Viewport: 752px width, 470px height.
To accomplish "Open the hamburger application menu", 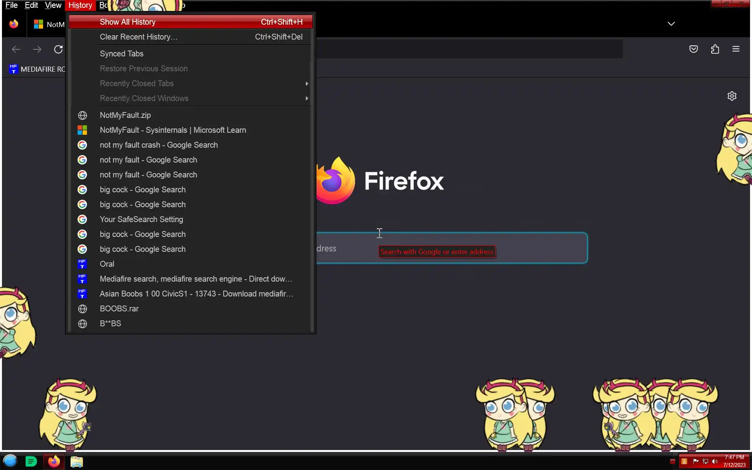I will coord(736,49).
